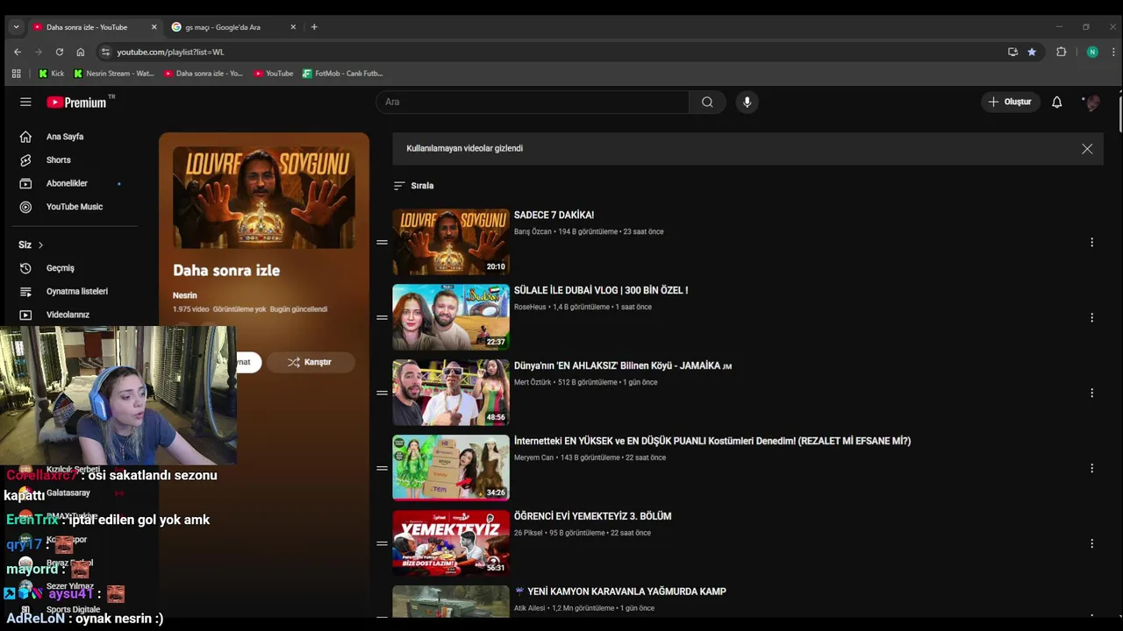Open the channel Meryem Can
Screen dimensions: 1123x631
[533, 457]
